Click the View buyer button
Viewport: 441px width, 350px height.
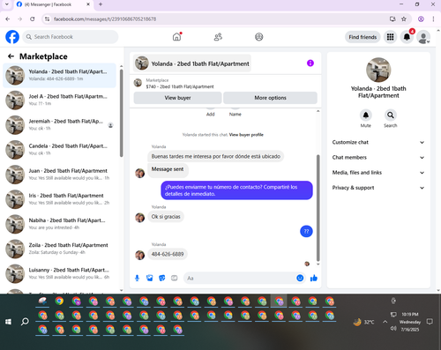click(177, 98)
